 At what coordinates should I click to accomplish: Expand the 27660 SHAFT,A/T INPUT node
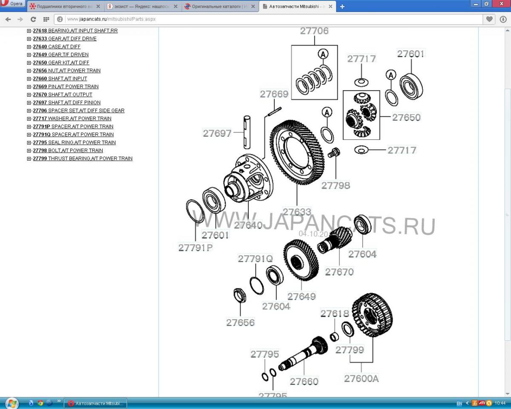(29, 79)
